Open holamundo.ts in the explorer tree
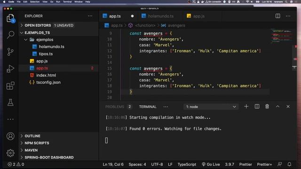301x169 pixels. (x=58, y=47)
